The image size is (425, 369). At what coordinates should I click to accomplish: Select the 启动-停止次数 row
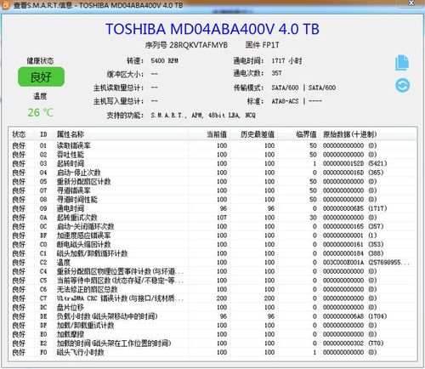(212, 173)
